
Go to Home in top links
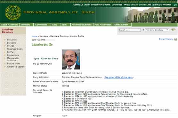(x=107, y=5)
